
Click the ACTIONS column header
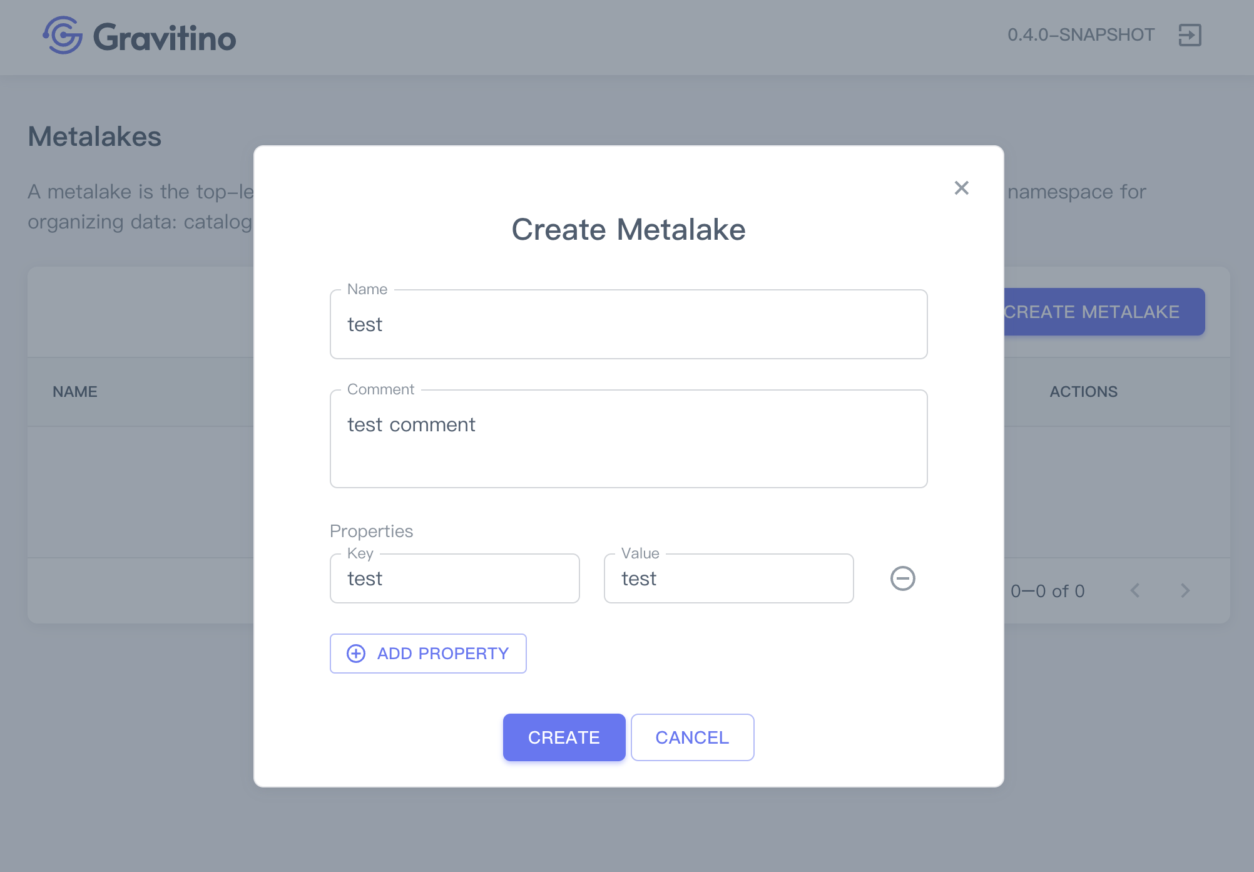(1083, 392)
